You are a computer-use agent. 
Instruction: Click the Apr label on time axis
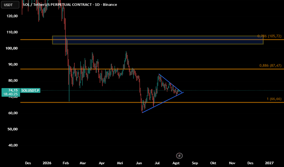[x=102, y=163]
